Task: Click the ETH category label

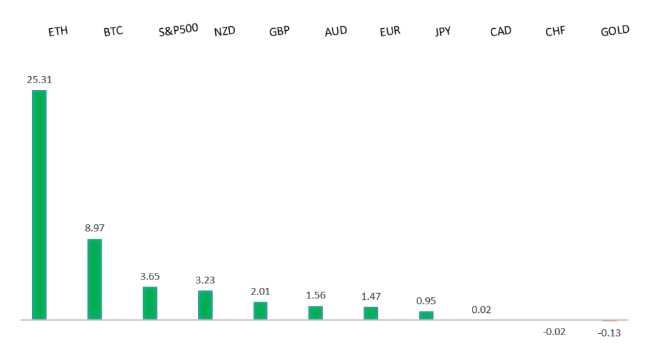Action: coord(58,31)
